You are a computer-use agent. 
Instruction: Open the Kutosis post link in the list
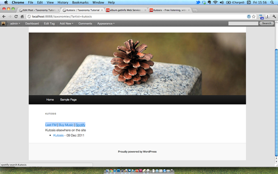pos(58,135)
